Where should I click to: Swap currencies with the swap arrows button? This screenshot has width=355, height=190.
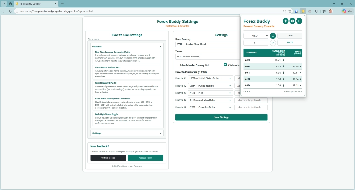[x=273, y=43]
